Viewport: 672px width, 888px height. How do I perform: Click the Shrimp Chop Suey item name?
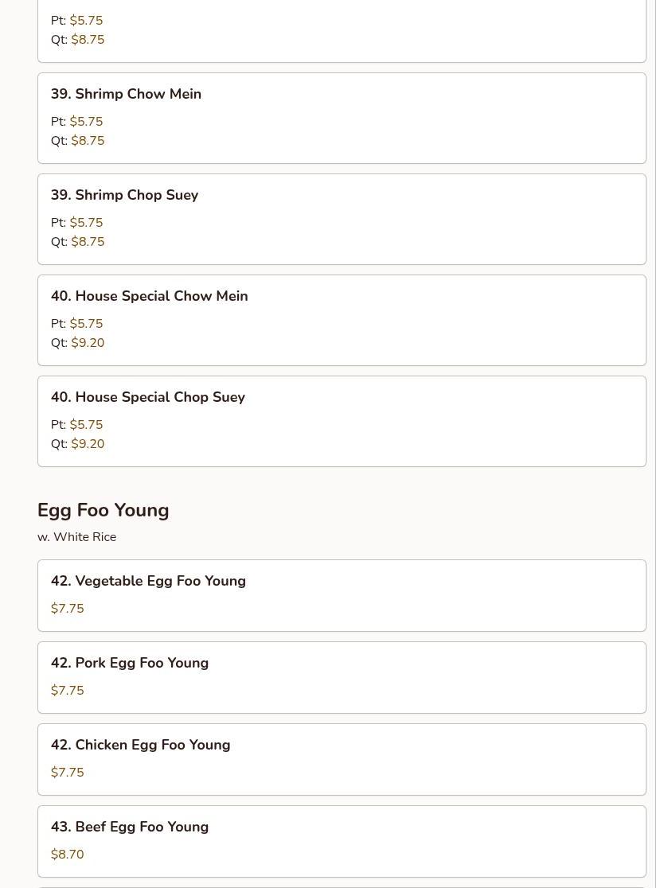click(x=124, y=195)
